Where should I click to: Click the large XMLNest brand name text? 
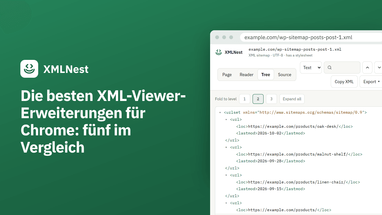66,69
